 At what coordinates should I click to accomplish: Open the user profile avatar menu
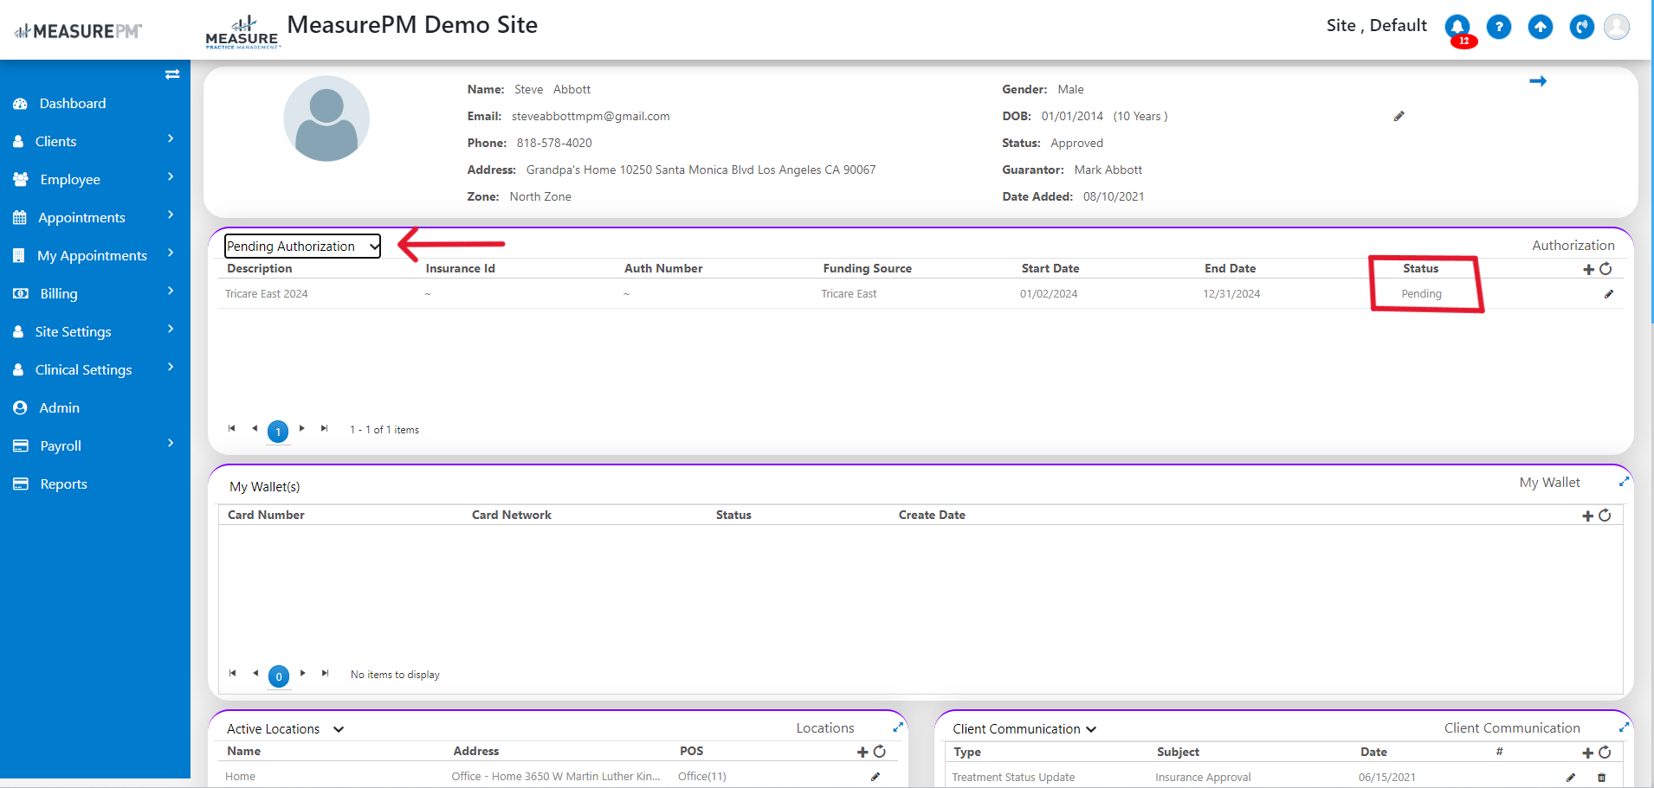coord(1617,28)
